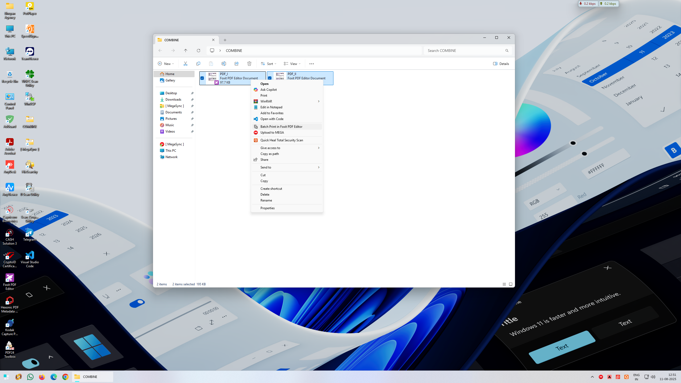Switch to details list view icon
The width and height of the screenshot is (681, 383).
point(504,284)
